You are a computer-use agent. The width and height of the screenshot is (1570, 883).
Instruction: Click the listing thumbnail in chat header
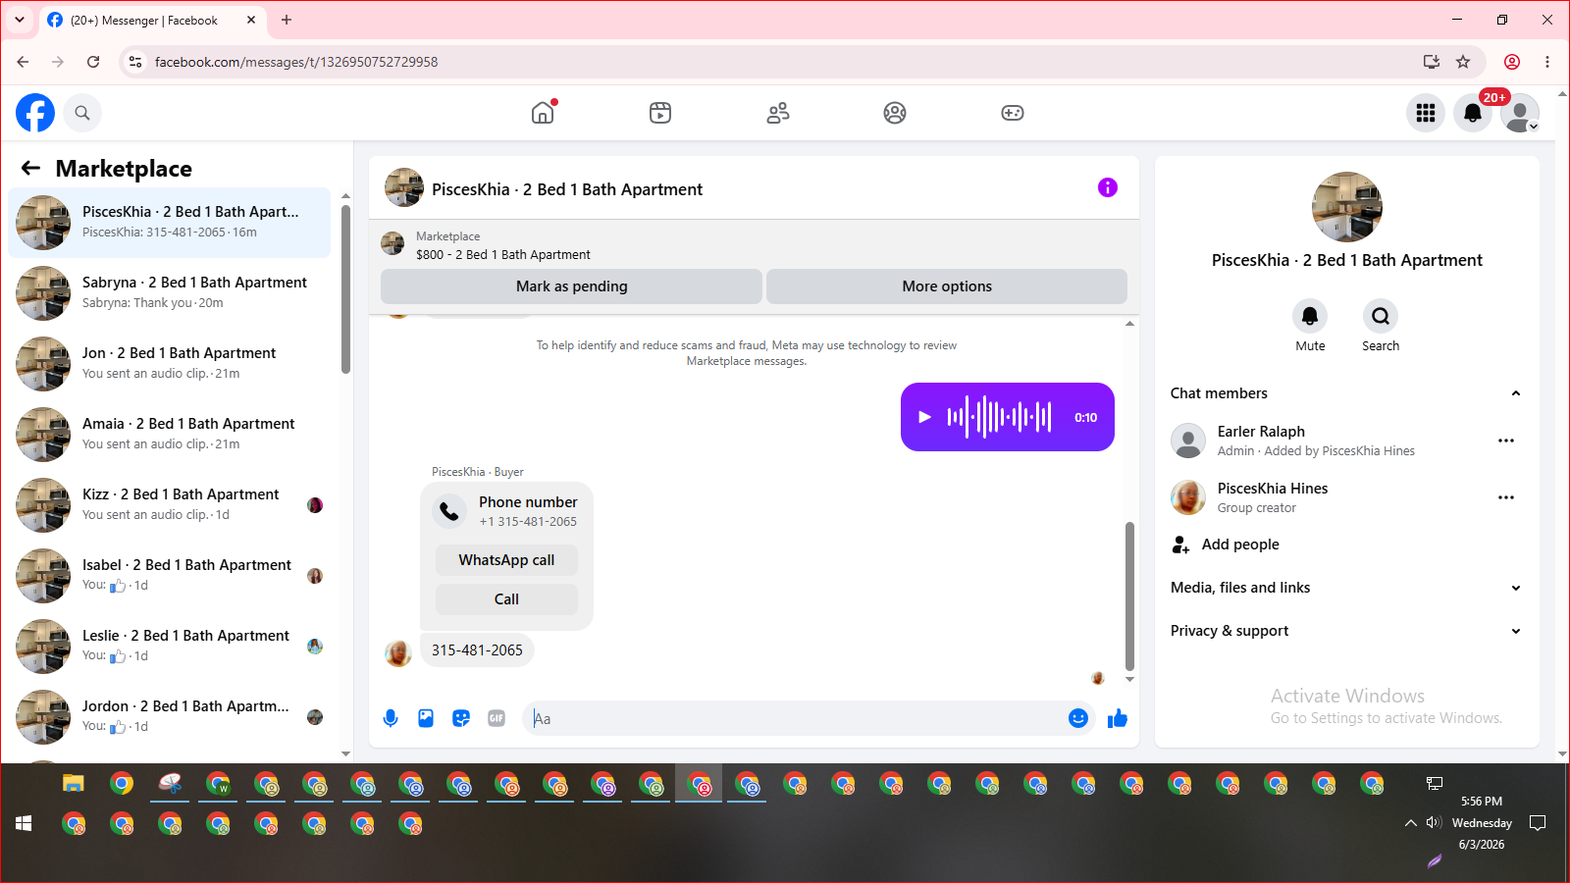coord(404,187)
